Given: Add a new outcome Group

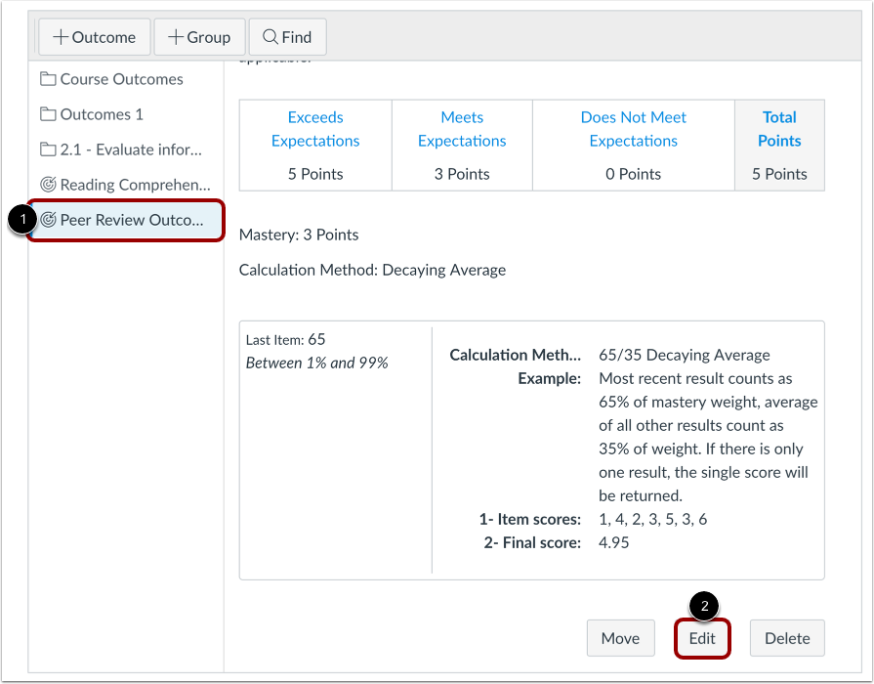Looking at the screenshot, I should [199, 37].
